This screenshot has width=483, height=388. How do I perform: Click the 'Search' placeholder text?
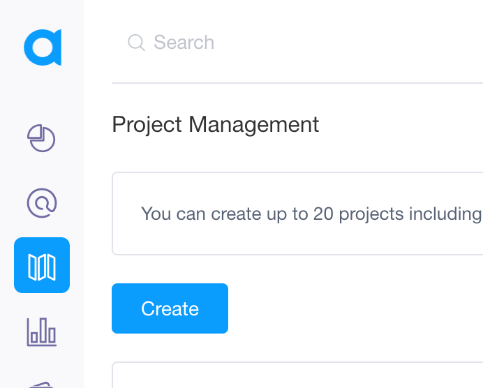(x=184, y=43)
